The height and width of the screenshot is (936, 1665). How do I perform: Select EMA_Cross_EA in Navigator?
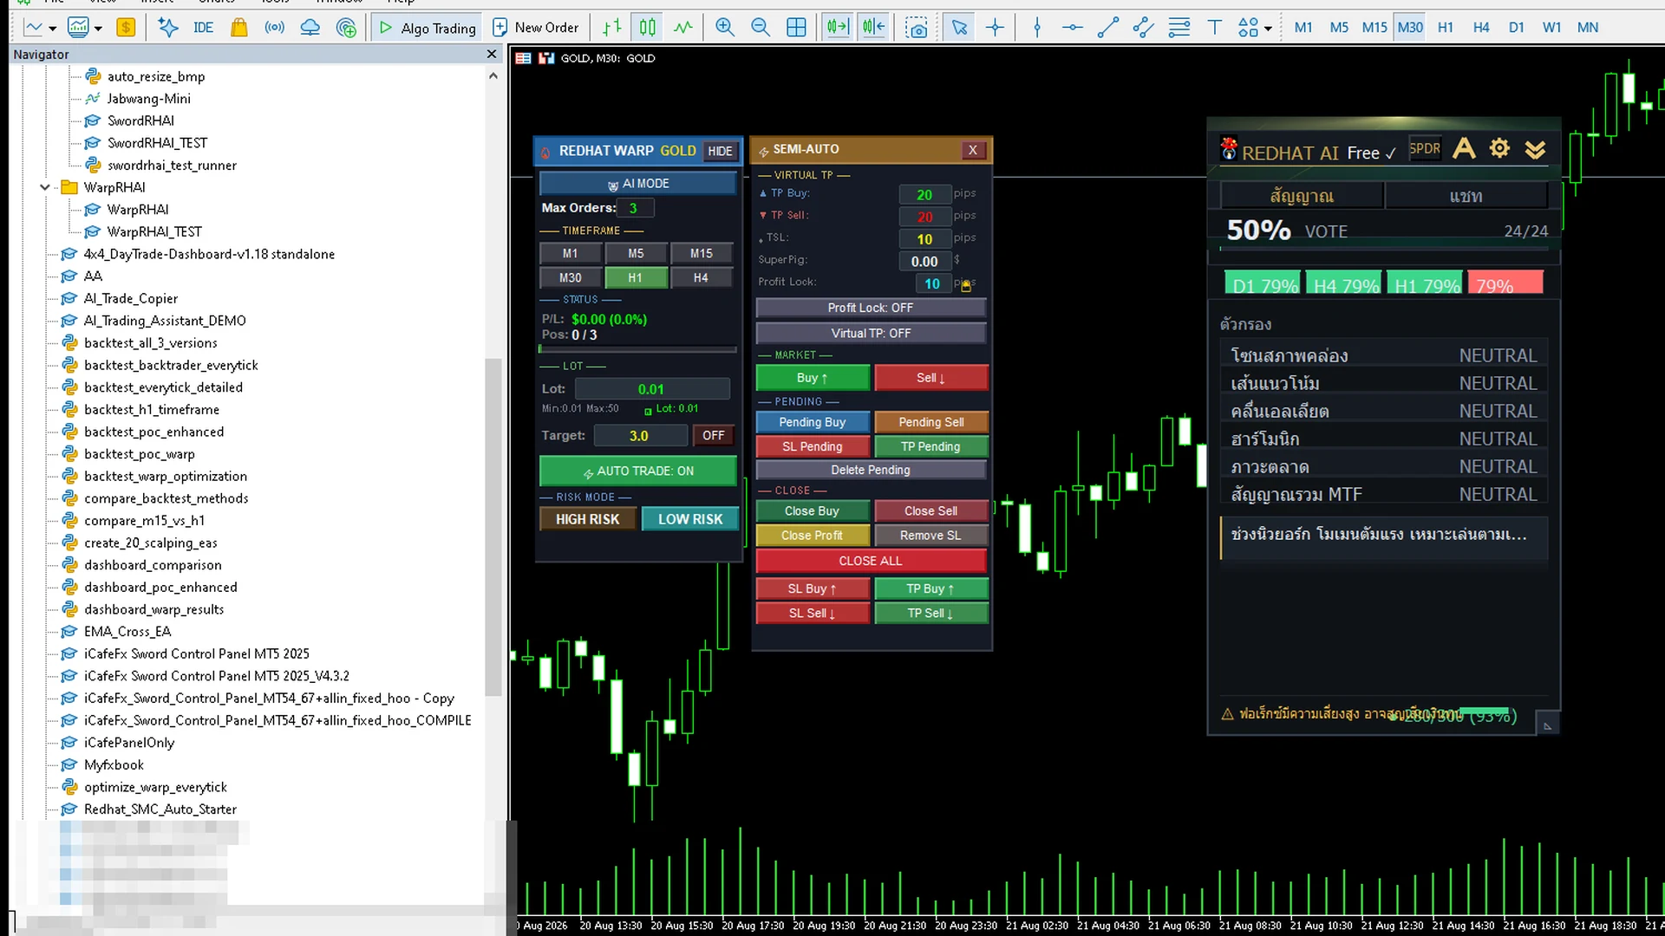pyautogui.click(x=127, y=631)
